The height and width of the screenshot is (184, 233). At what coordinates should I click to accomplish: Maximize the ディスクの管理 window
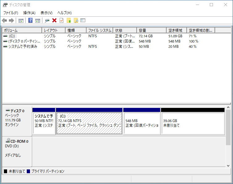click(x=211, y=5)
